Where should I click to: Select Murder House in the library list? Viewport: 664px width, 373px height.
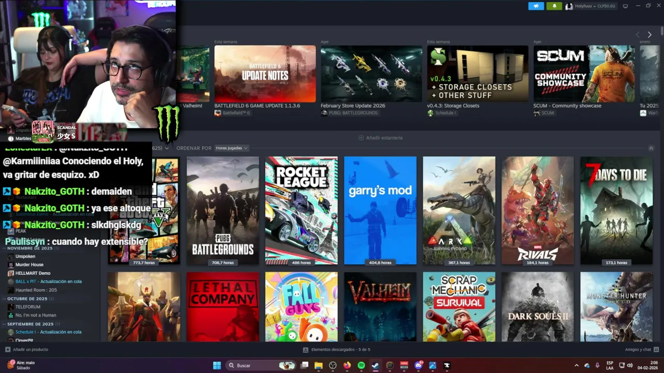tap(30, 265)
